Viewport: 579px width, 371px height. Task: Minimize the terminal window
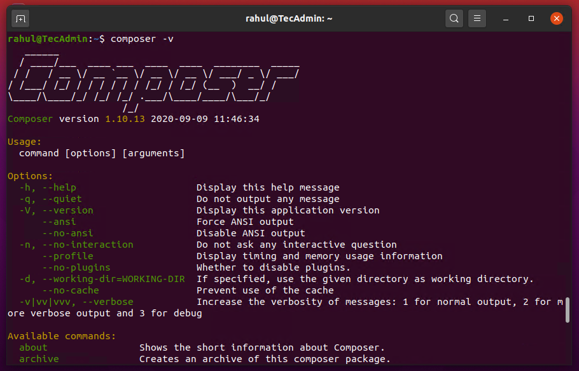506,18
